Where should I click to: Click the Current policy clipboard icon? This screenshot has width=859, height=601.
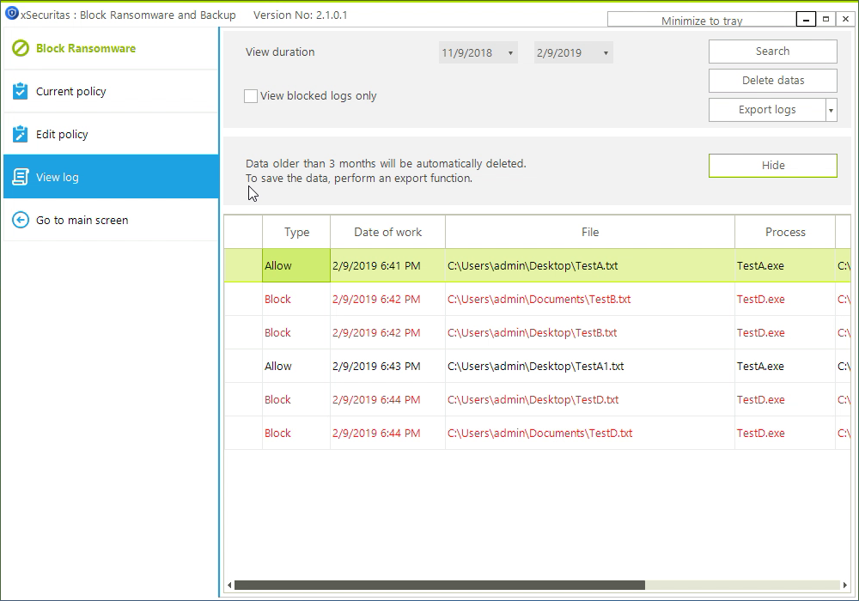pos(21,91)
